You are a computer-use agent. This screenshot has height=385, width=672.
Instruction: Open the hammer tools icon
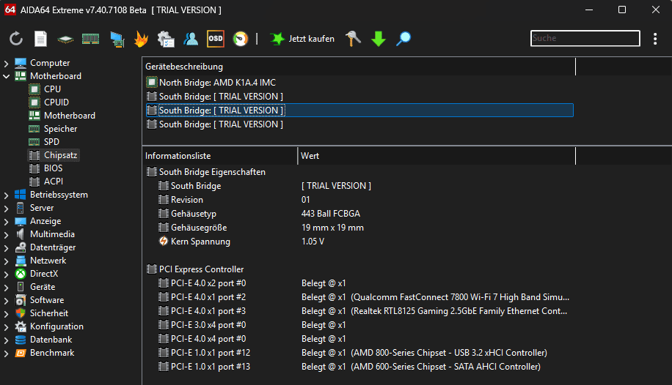click(353, 39)
